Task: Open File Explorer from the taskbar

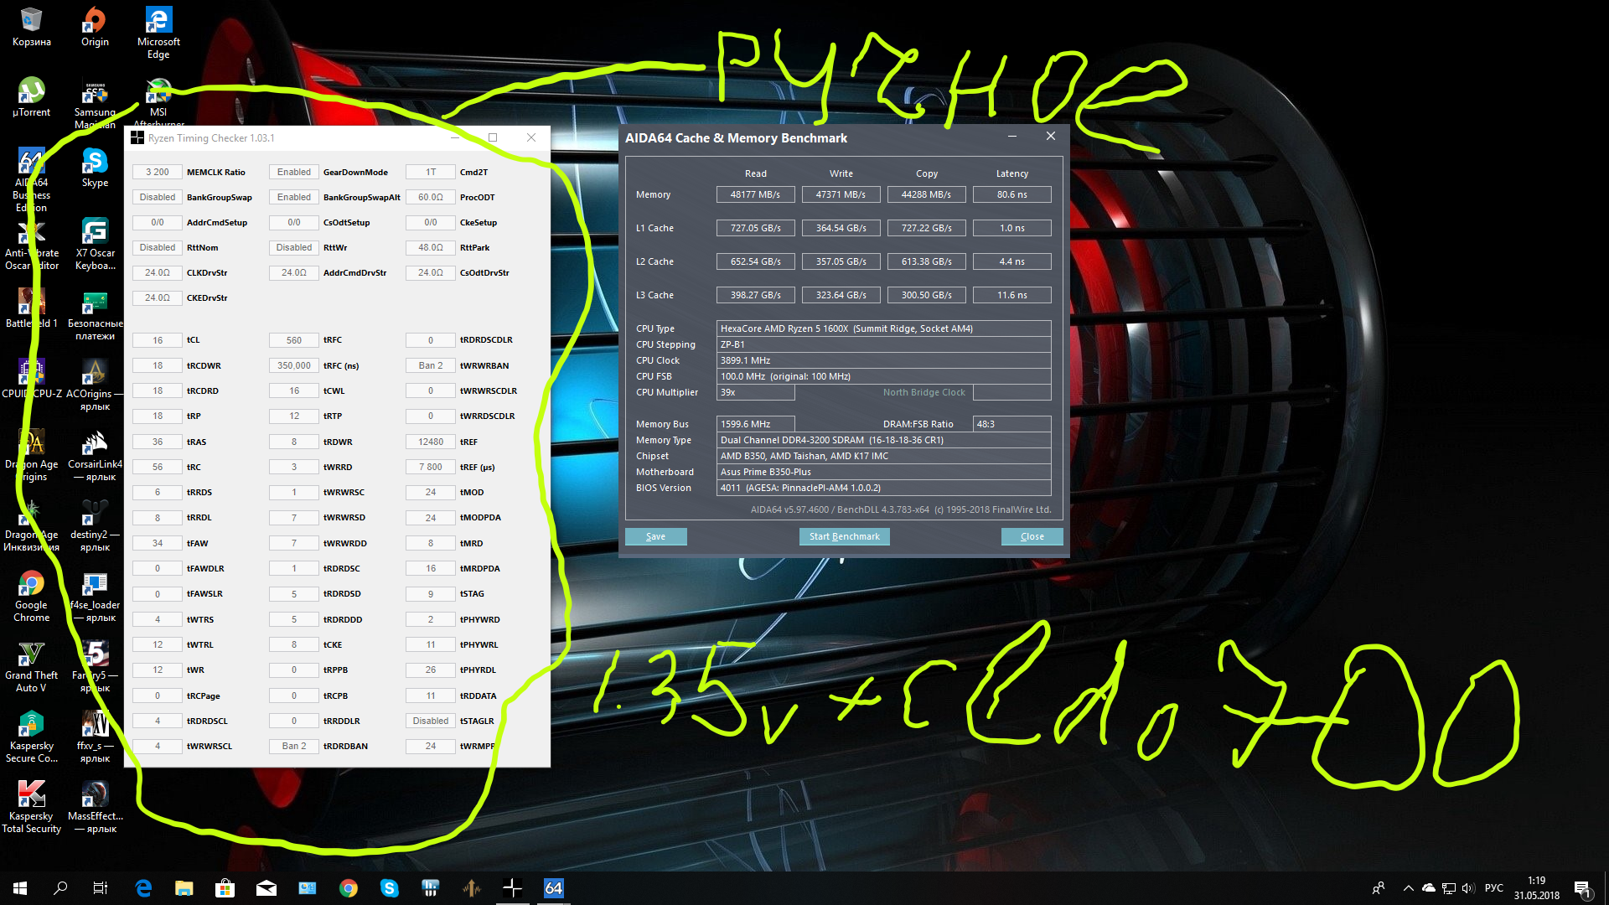Action: [x=184, y=888]
